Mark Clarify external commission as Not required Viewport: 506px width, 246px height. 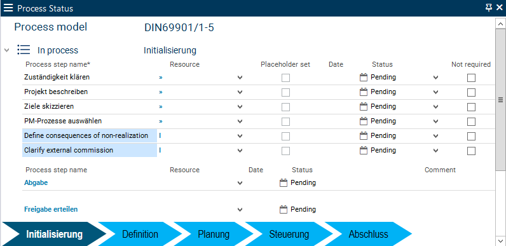472,151
